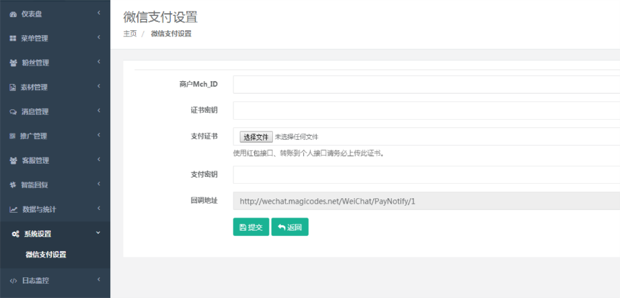Open the 数据与统计 sidebar menu
The height and width of the screenshot is (298, 620).
55,209
